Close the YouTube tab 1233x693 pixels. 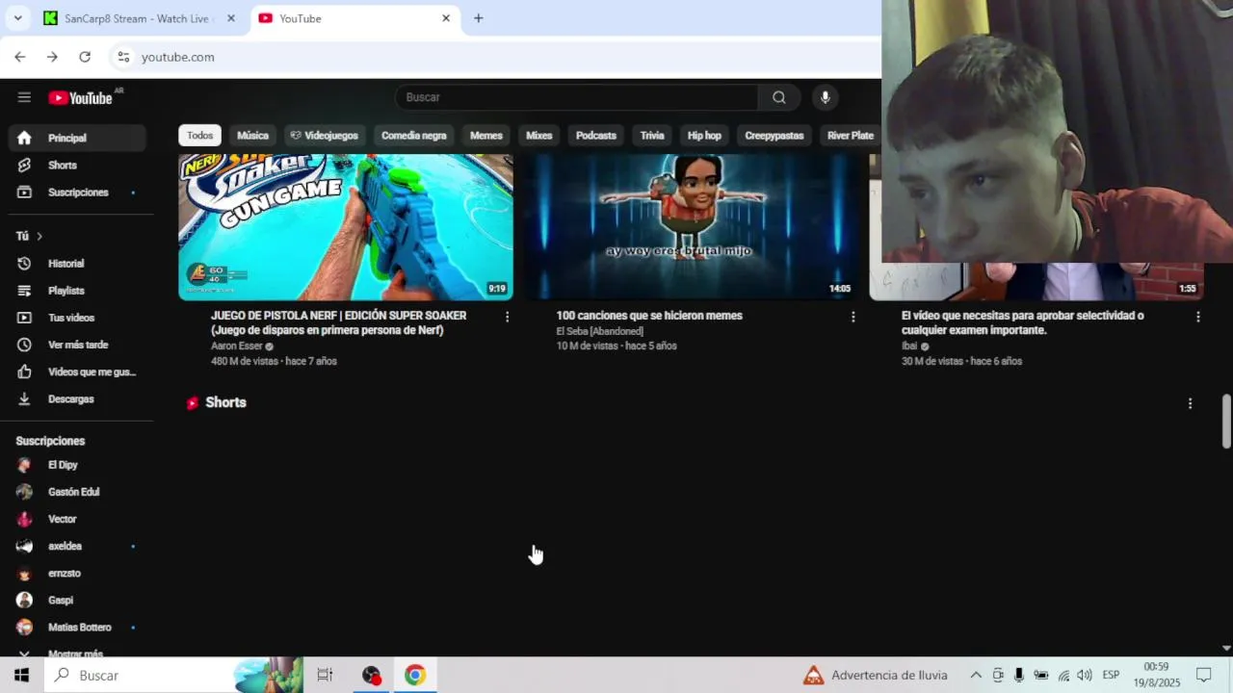tap(446, 18)
